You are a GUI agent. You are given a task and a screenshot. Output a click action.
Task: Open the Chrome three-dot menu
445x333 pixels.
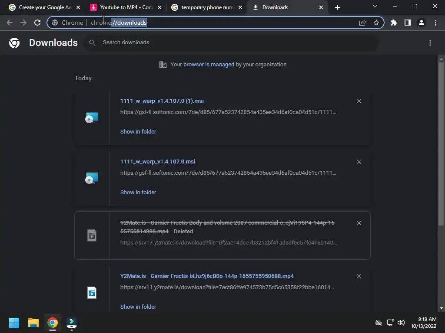pyautogui.click(x=435, y=23)
